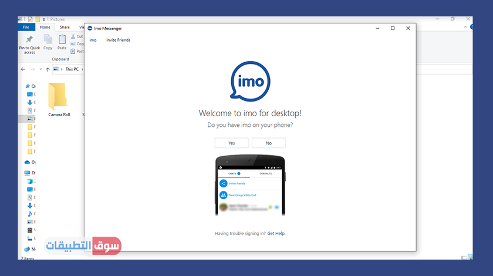Open Pictures under This PC
Screen dimensions: 493x276
tap(30, 222)
